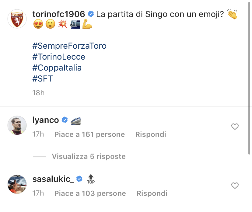
Task: View 'Piace a 161 persone' likes list
Action: [89, 134]
